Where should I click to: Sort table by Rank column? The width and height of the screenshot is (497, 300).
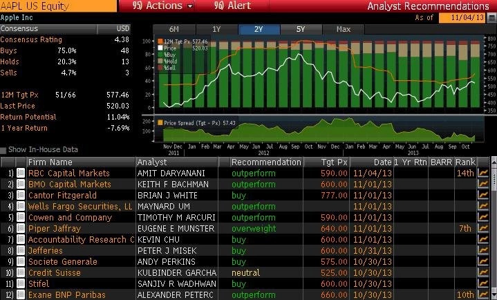tap(465, 162)
